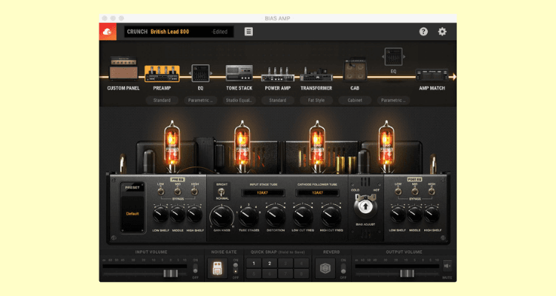The image size is (556, 296).
Task: Toggle the Pre EQ Mid bypass switch
Action: tap(178, 191)
